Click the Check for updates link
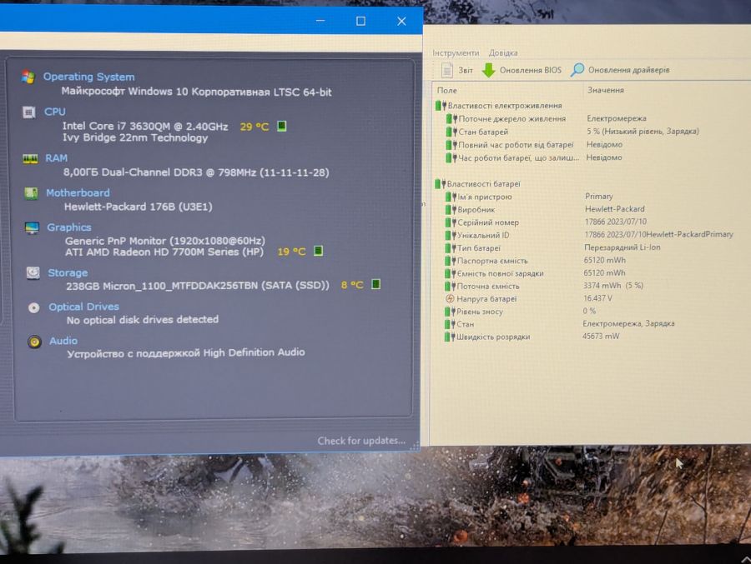The height and width of the screenshot is (564, 751). click(361, 441)
